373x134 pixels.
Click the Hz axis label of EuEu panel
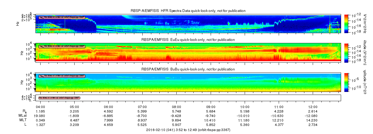(x=22, y=53)
